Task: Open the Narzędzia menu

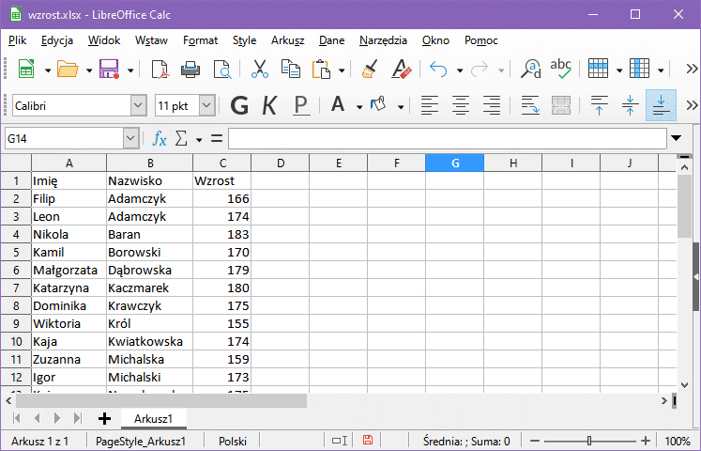Action: [383, 40]
